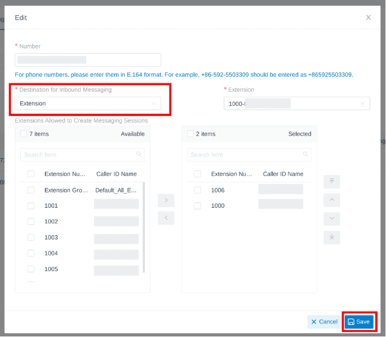Click the Save button
Image resolution: width=386 pixels, height=337 pixels.
(359, 322)
